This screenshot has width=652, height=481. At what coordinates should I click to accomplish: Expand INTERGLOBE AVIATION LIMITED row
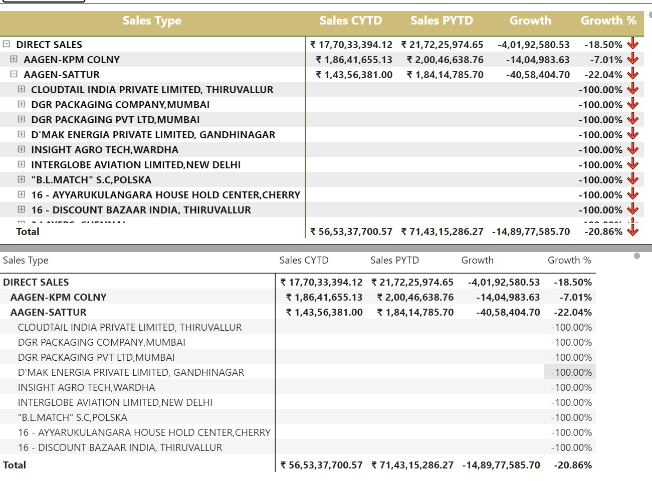21,164
